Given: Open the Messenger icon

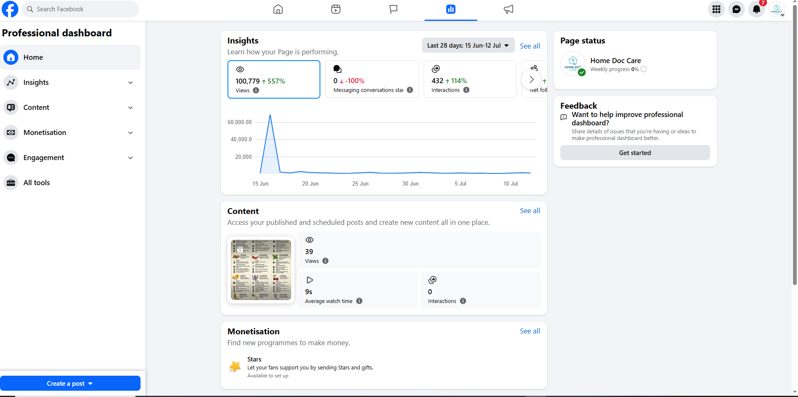Looking at the screenshot, I should [737, 9].
